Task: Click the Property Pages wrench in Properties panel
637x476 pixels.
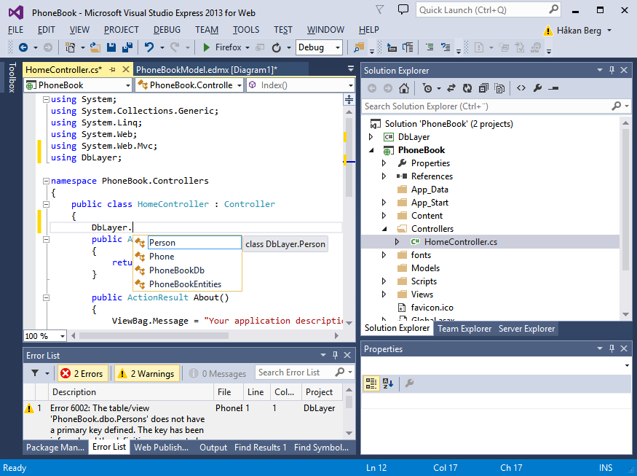Action: pos(409,383)
